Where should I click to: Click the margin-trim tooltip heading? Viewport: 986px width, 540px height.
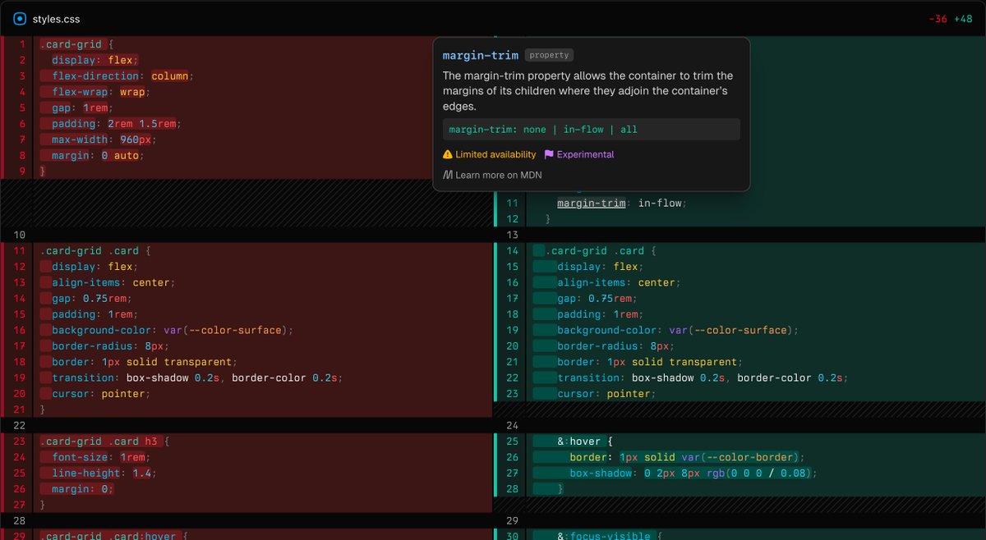(x=481, y=55)
